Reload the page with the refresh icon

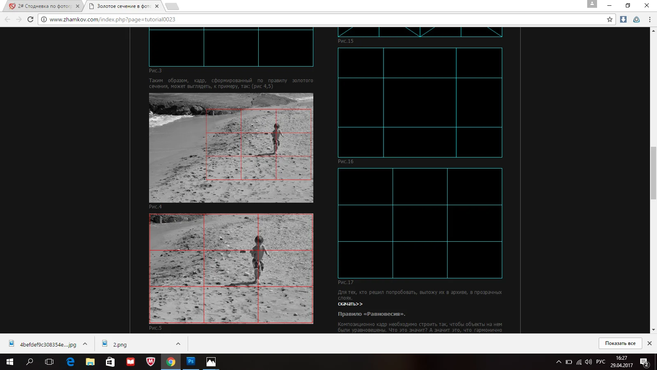point(30,19)
